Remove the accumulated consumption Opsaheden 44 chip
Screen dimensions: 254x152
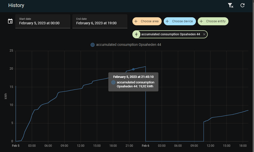click(x=204, y=34)
